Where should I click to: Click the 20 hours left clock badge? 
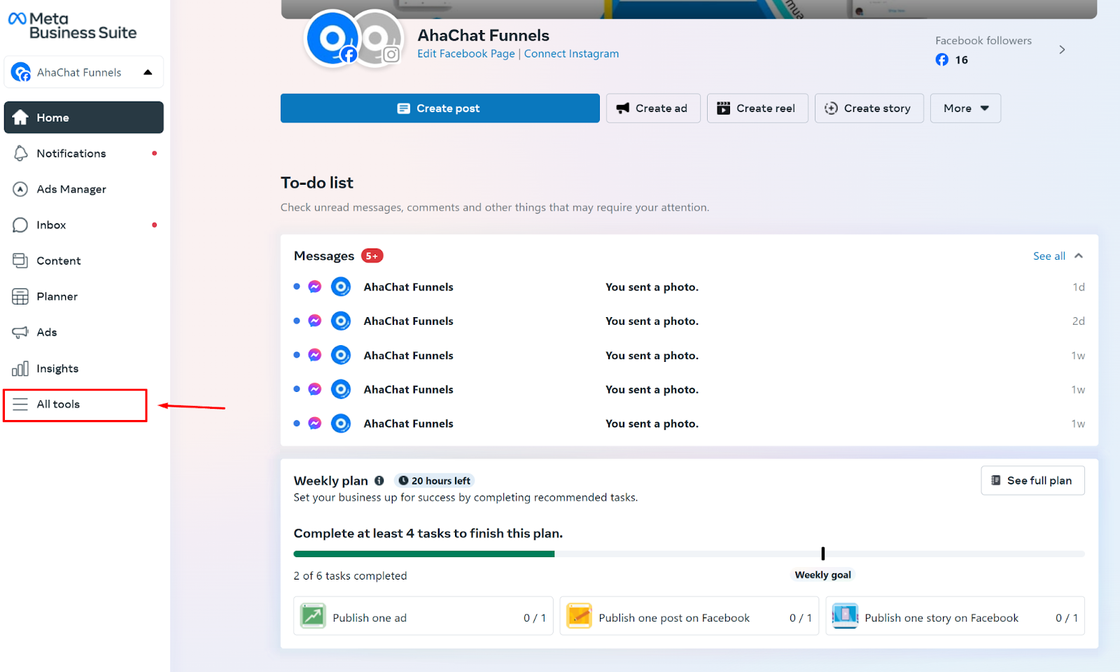tap(435, 481)
